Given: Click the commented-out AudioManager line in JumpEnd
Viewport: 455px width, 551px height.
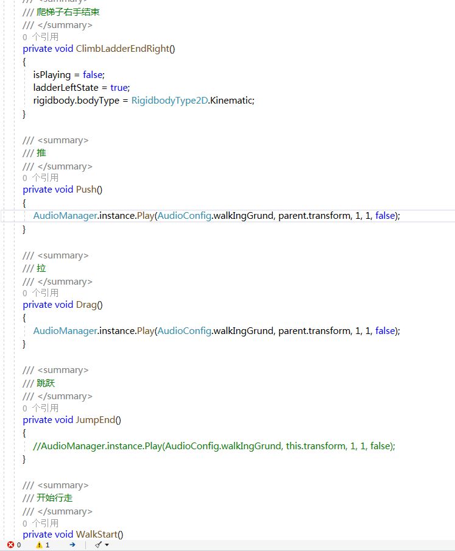Looking at the screenshot, I should click(214, 446).
